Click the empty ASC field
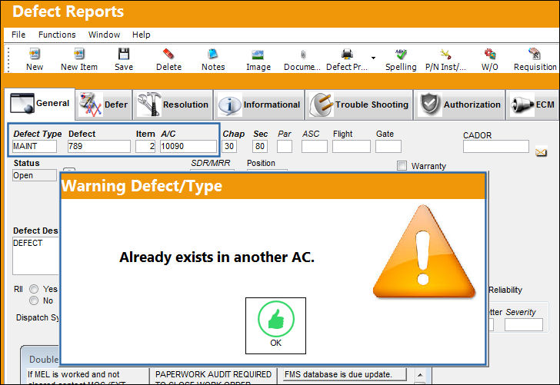The image size is (560, 385). (315, 146)
